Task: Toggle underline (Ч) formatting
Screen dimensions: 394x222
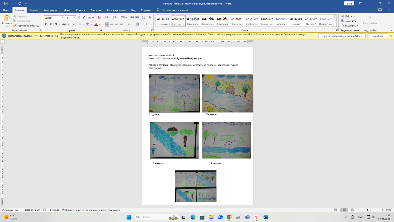Action: coord(56,24)
